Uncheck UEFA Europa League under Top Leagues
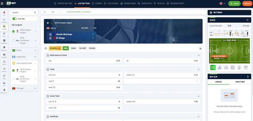Image resolution: width=253 pixels, height=121 pixels. point(13,31)
